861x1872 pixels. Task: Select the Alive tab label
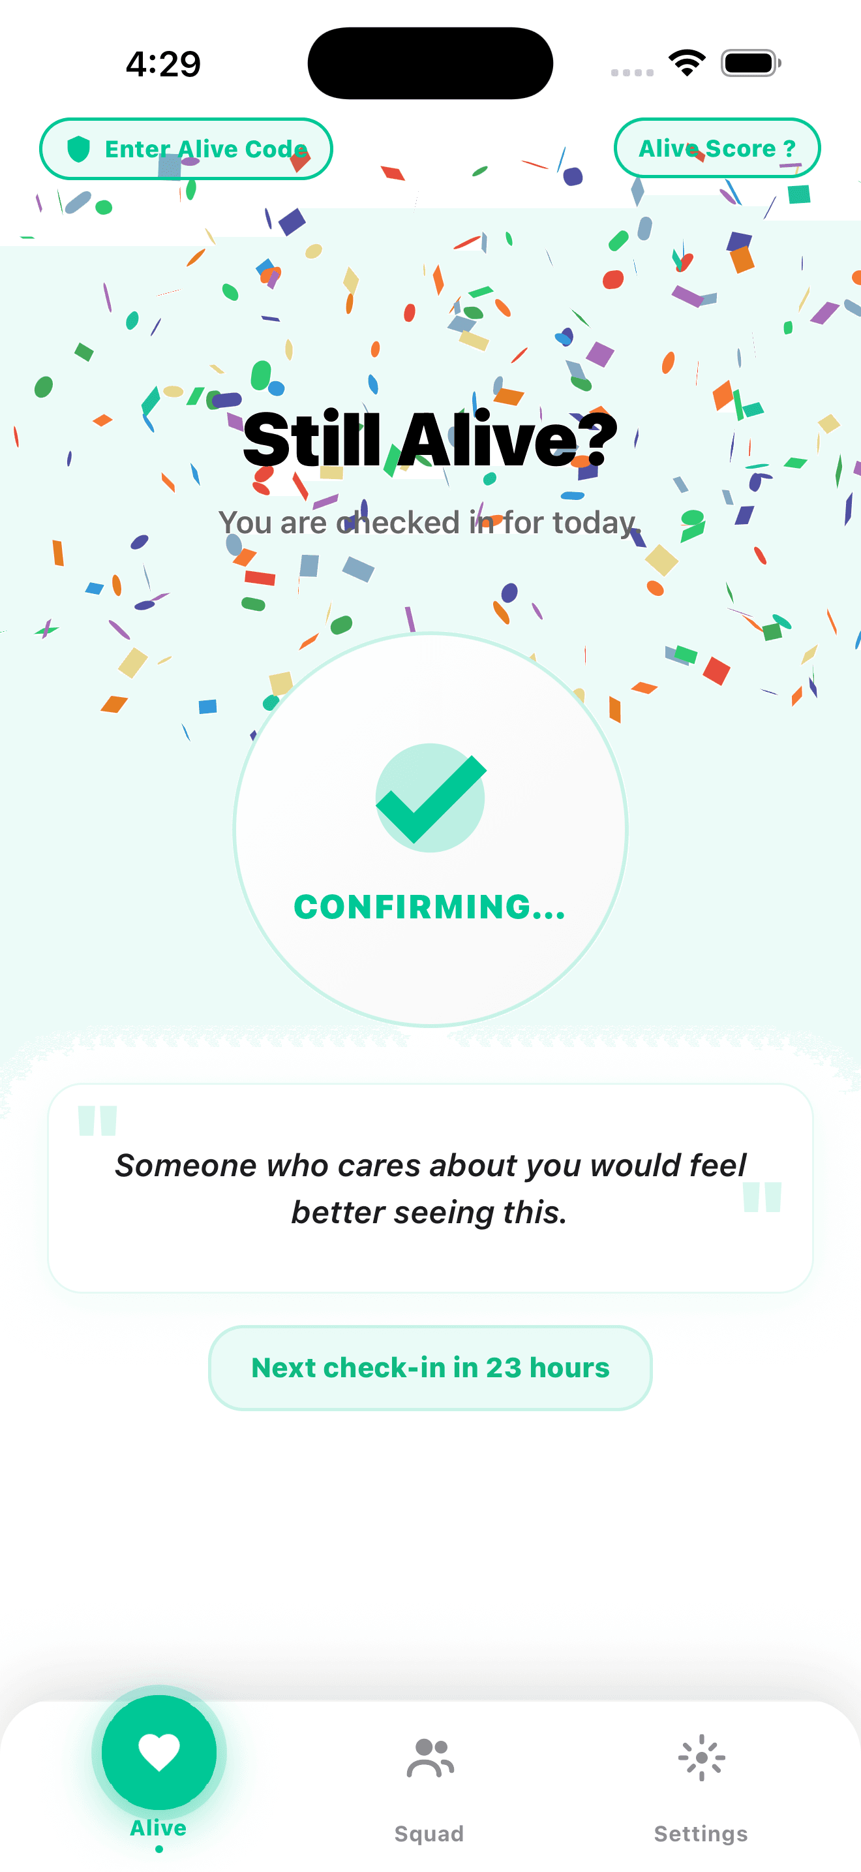(159, 1828)
